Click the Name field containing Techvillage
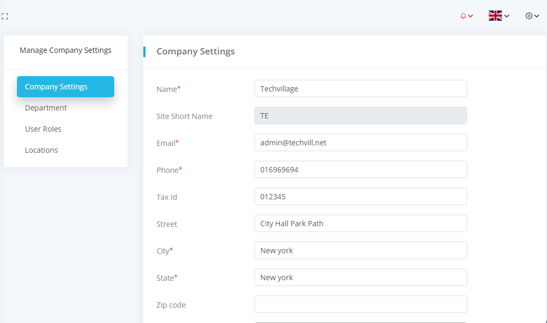 point(360,89)
